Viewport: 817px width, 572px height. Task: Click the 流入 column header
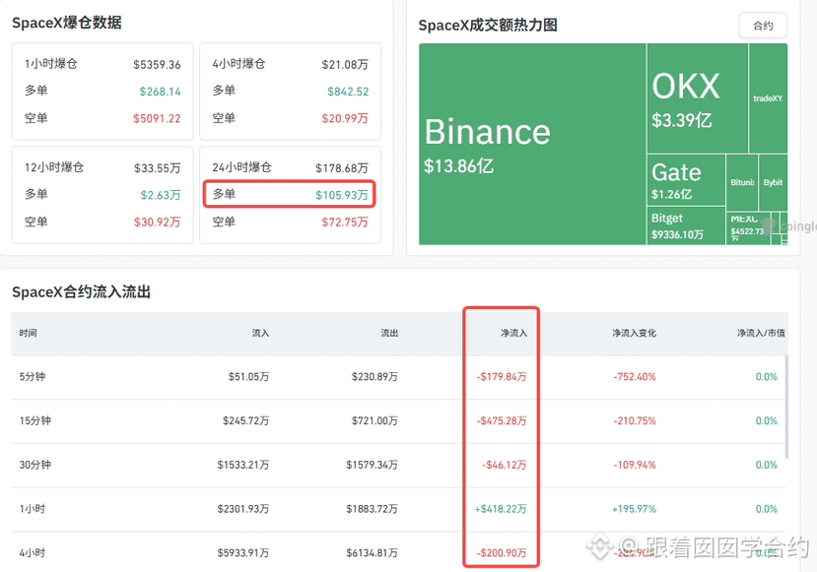pos(260,333)
